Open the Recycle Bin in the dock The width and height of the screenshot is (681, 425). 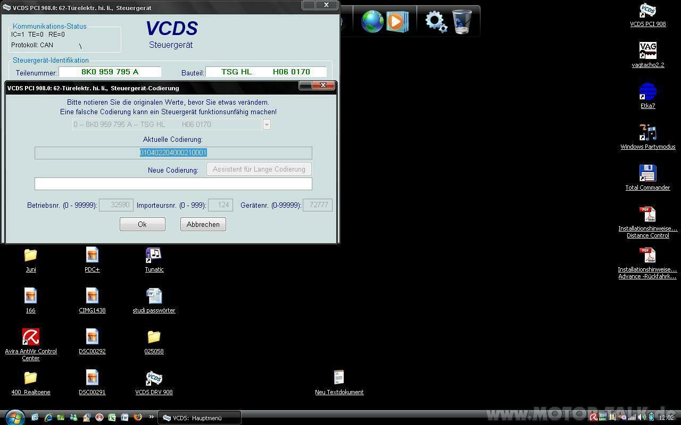click(462, 22)
